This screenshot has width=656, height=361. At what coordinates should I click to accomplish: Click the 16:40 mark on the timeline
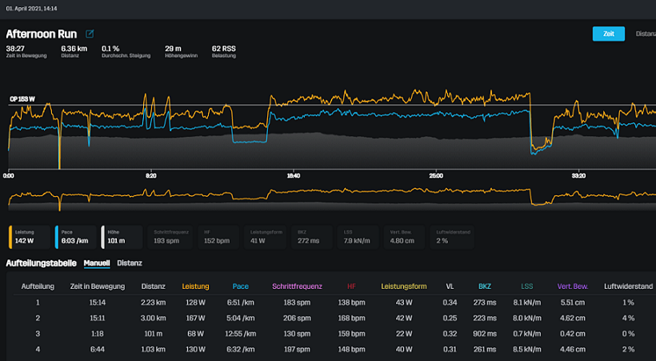click(x=293, y=174)
